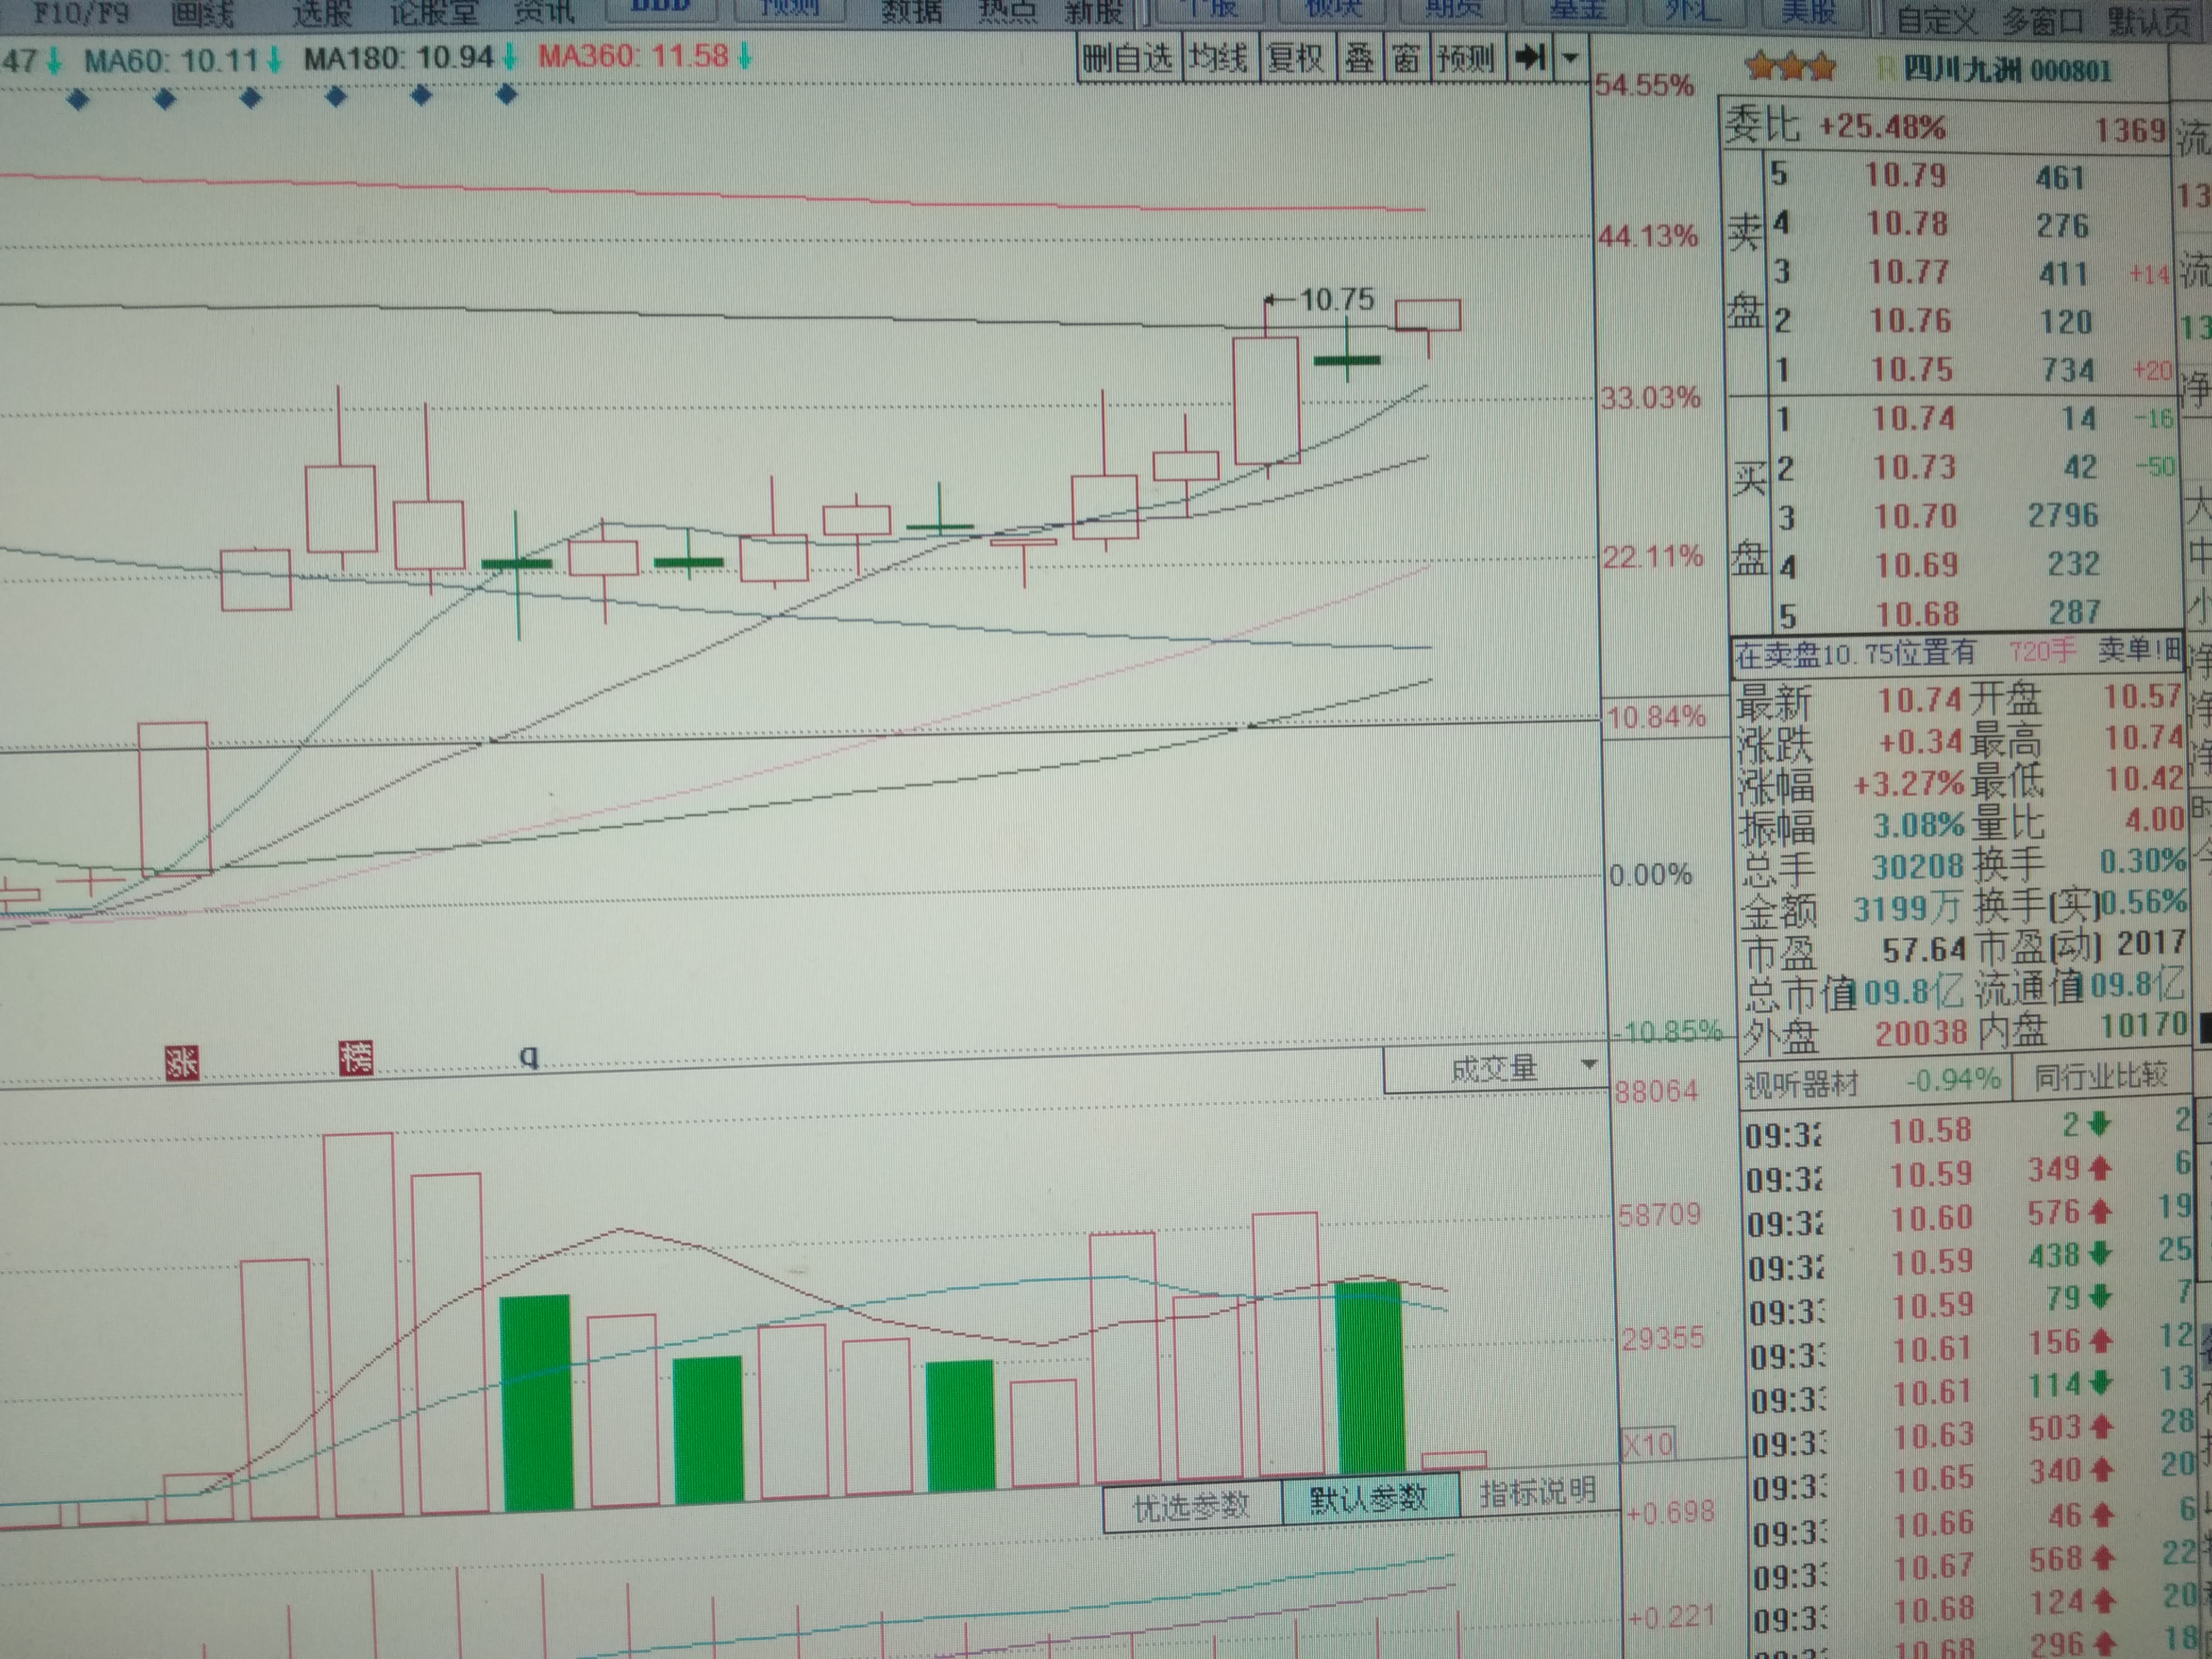Click the rightmost blue diamond marker under MA180
The image size is (2212, 1659).
coord(507,95)
